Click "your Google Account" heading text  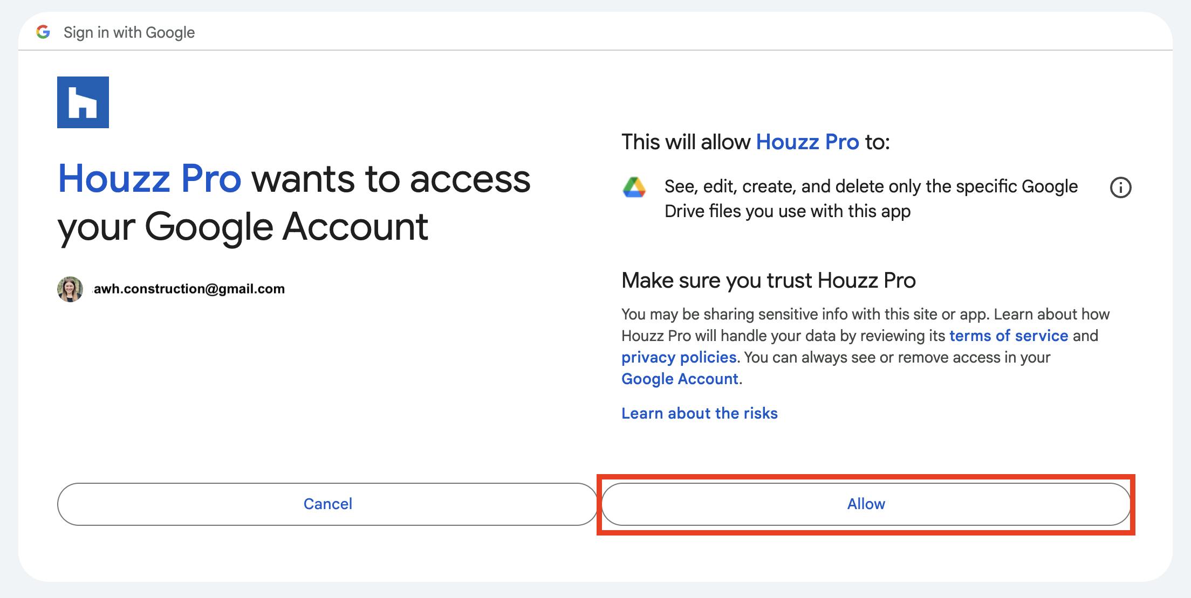243,226
